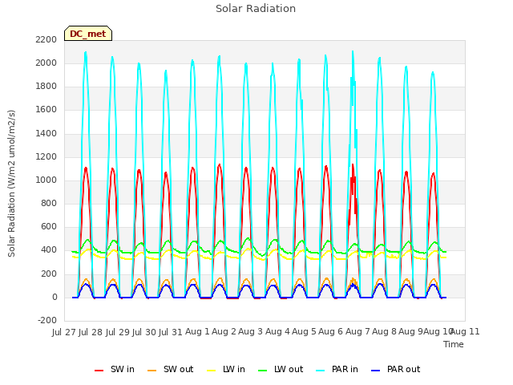Image resolution: width=513 pixels, height=385 pixels.
Task: Click the Aug 11 x-axis label
Action: [x=466, y=332]
